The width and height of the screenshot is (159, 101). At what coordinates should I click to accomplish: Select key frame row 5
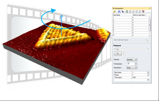[131, 28]
